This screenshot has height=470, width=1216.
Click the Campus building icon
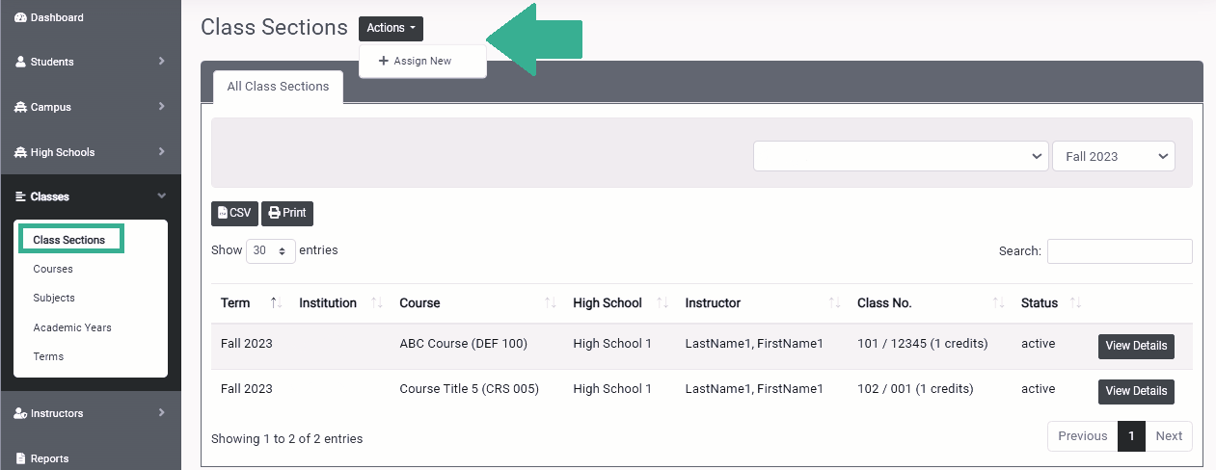tap(21, 107)
